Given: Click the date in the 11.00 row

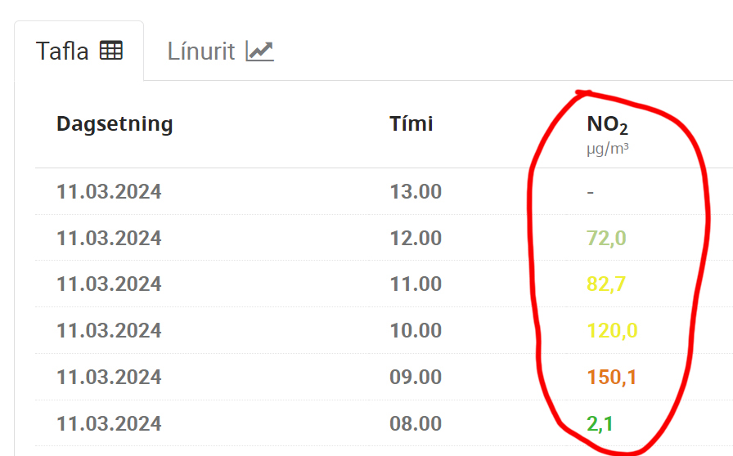Looking at the screenshot, I should [109, 284].
